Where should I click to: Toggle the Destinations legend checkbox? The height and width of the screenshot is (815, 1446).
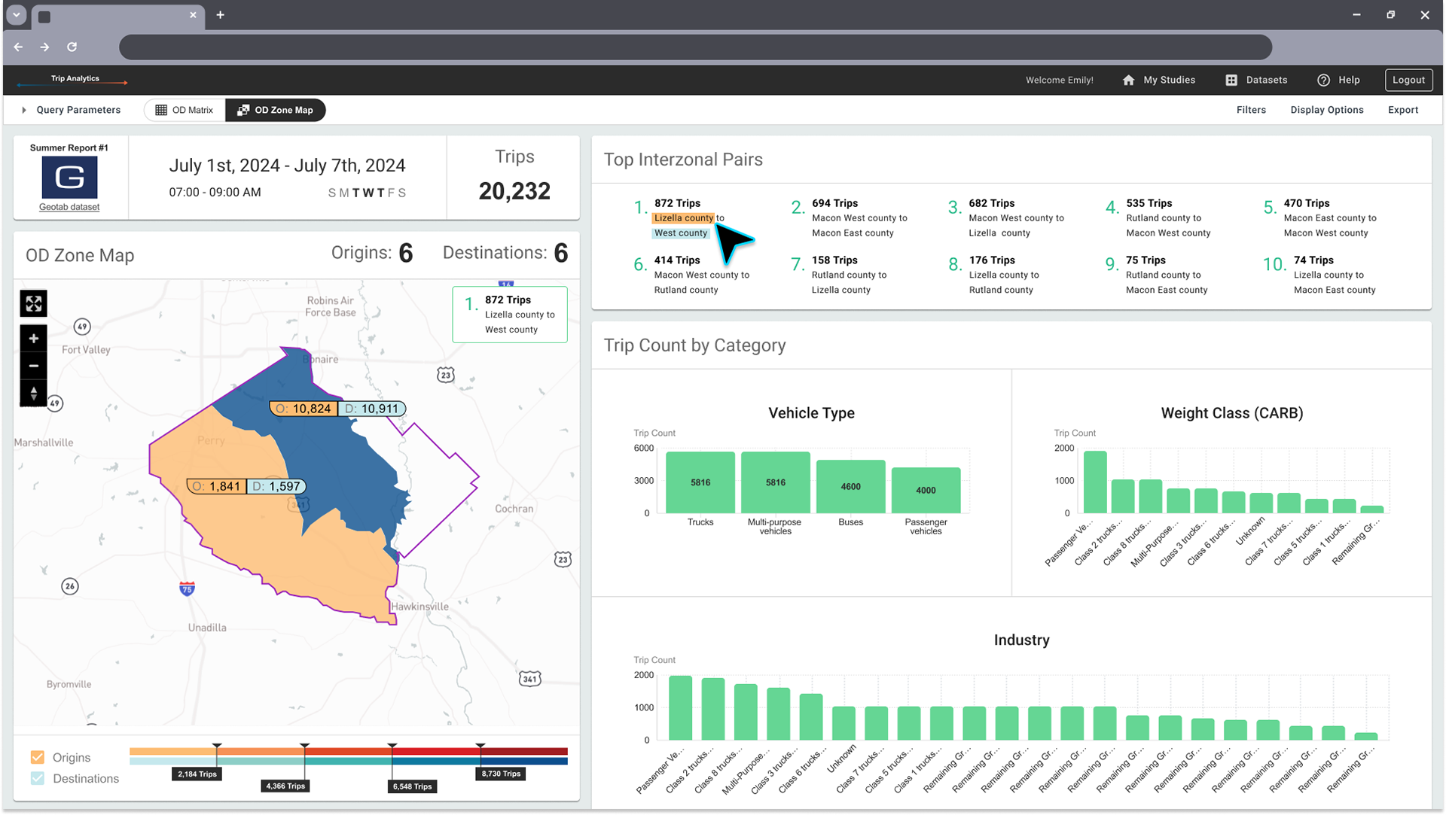pos(38,778)
